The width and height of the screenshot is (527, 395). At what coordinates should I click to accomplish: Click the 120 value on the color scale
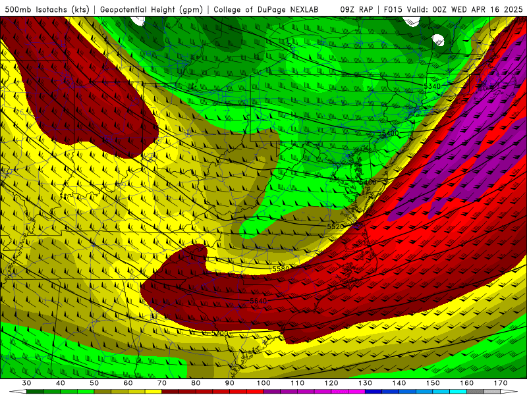point(331,383)
